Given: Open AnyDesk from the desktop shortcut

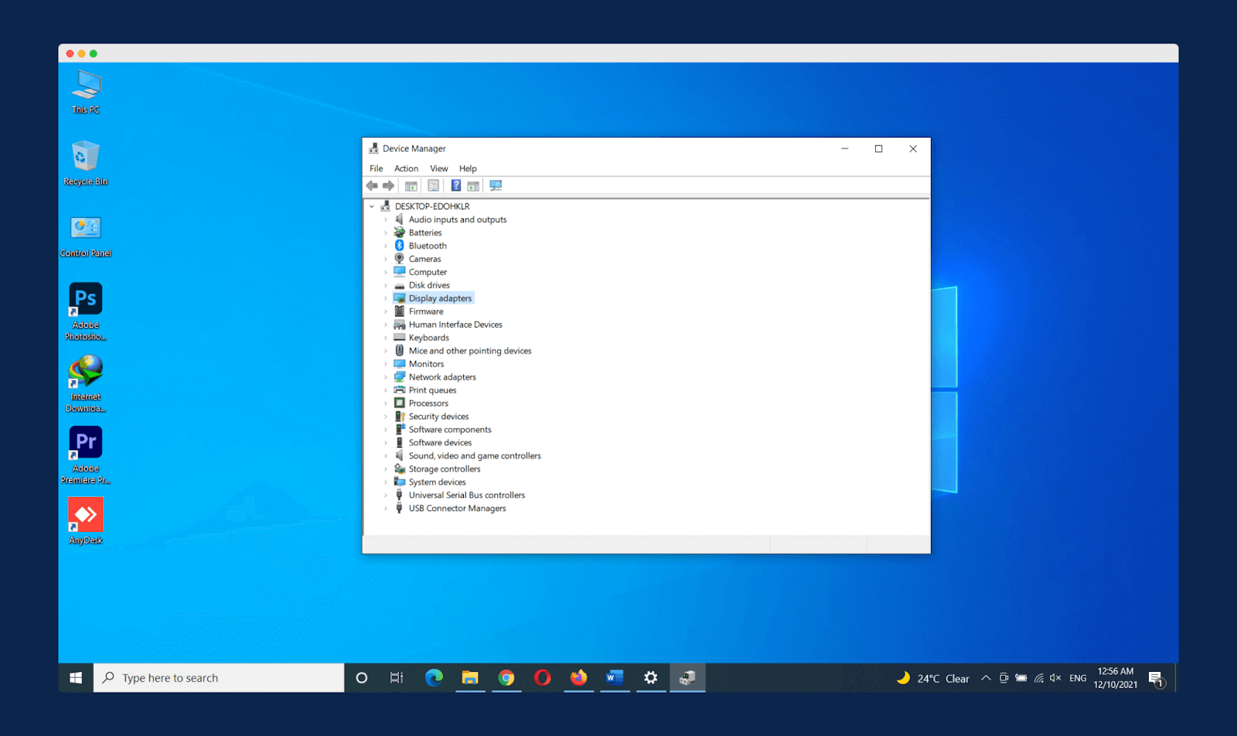Looking at the screenshot, I should (x=86, y=516).
